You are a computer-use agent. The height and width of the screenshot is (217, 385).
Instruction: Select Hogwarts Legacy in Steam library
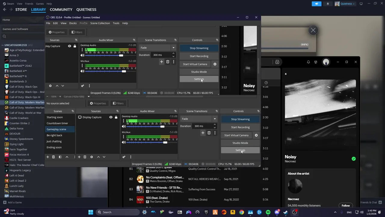tap(22, 170)
